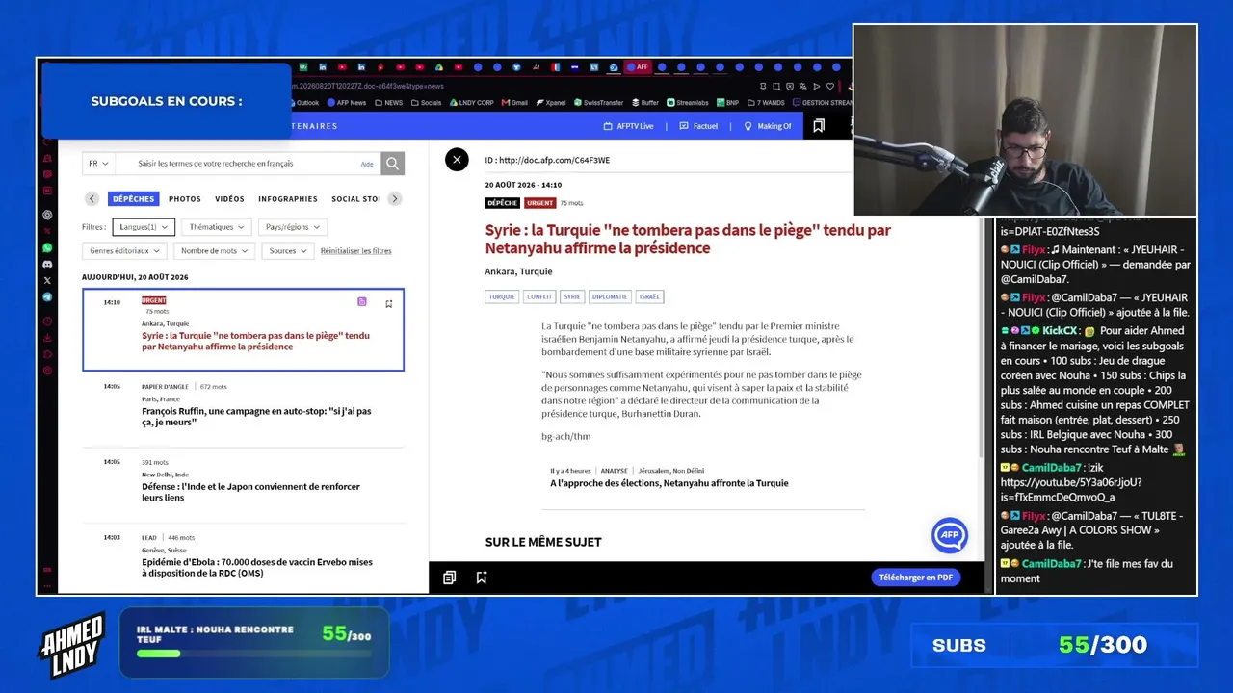This screenshot has width=1233, height=693.
Task: Expand the Thématiques filter
Action: pos(217,227)
